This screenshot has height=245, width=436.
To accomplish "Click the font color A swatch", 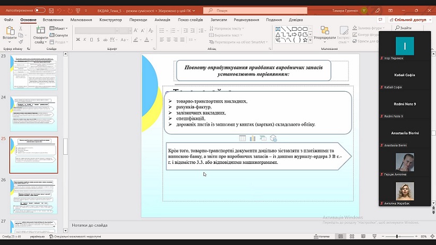I will coord(147,40).
